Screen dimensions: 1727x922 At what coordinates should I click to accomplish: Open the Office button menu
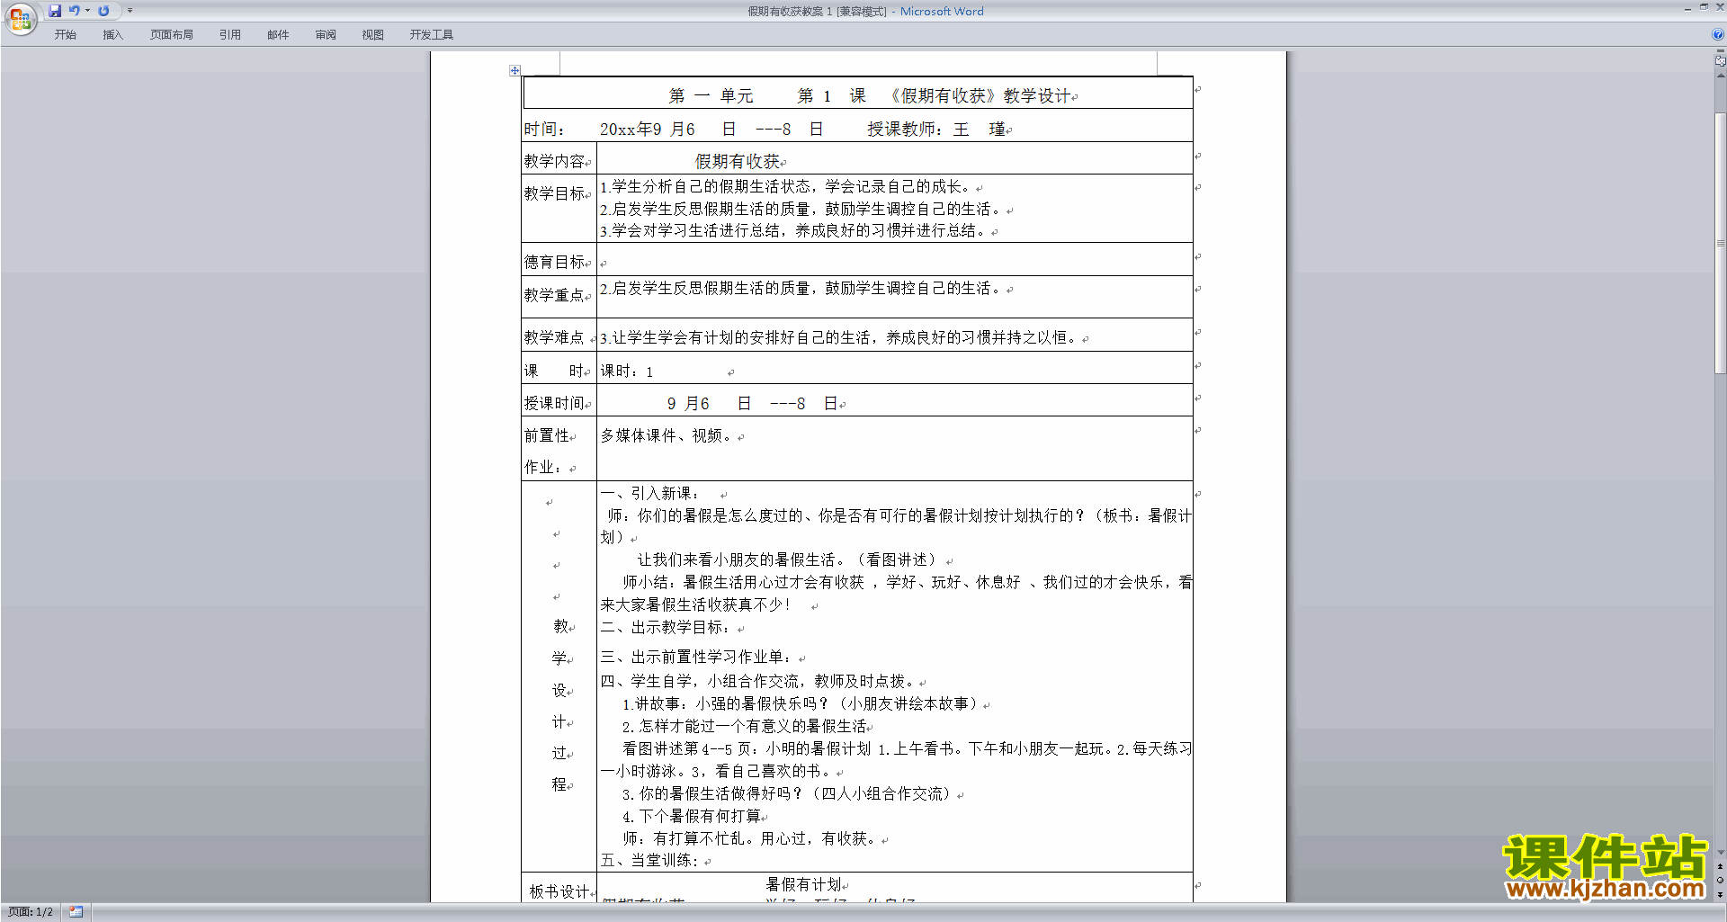tap(20, 18)
